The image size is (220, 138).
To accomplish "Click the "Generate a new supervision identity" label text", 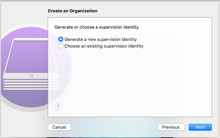I will click(x=100, y=40).
